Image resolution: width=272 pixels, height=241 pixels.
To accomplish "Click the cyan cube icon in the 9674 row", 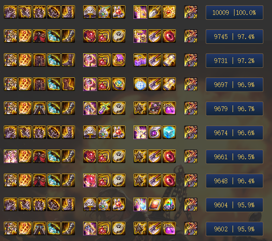I will pyautogui.click(x=169, y=132).
